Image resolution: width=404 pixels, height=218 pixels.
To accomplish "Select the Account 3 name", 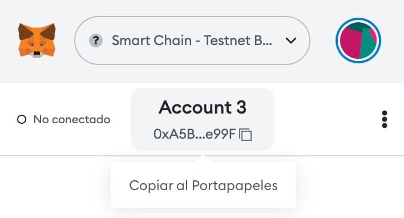I will [203, 107].
